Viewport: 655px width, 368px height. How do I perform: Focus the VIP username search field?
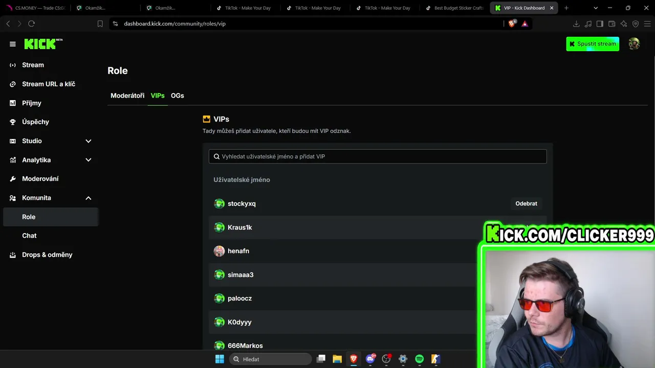378,156
